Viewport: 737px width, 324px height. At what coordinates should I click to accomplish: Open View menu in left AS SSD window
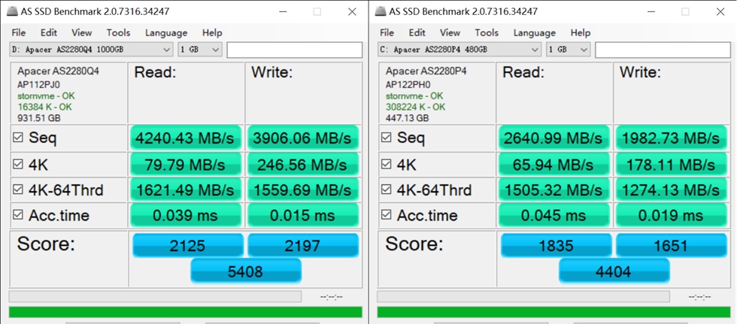pyautogui.click(x=82, y=33)
